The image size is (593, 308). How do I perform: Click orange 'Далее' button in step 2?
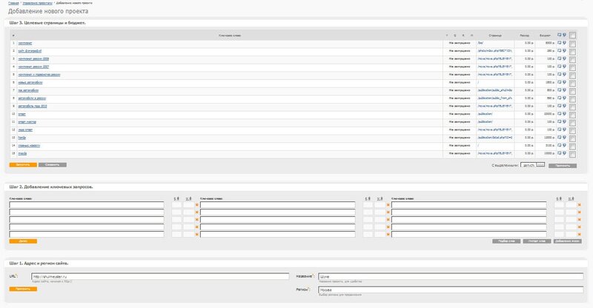[23, 241]
